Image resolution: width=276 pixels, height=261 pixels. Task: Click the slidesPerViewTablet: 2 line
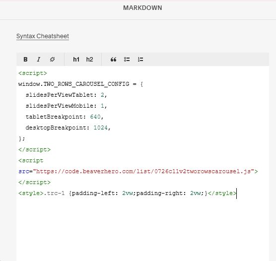coord(66,95)
